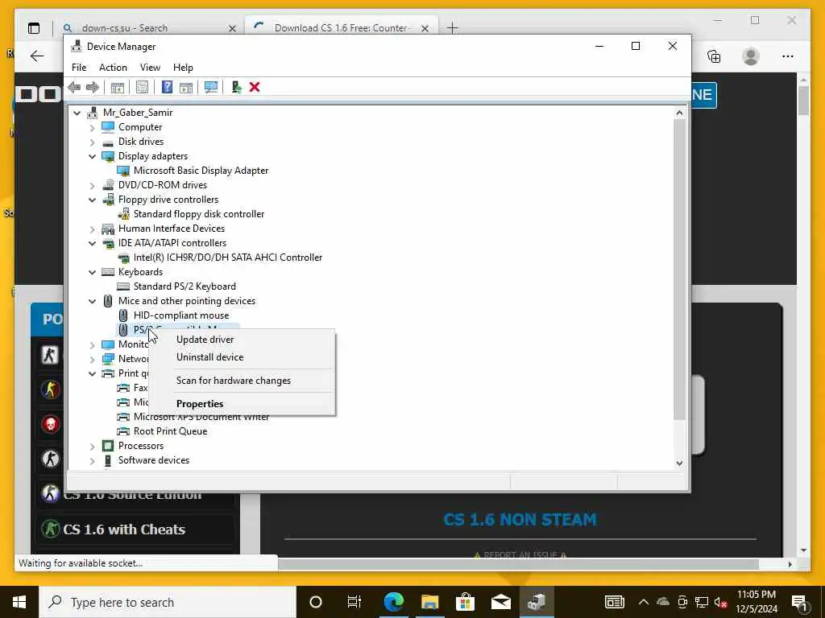This screenshot has width=825, height=618.
Task: Collapse the IDE ATA/ATAPI controllers category
Action: tap(92, 243)
